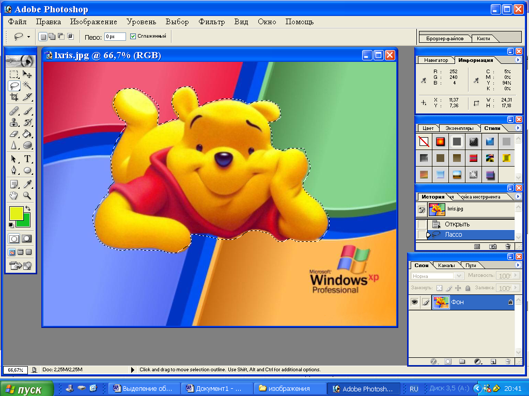Viewport: 529px width, 396px height.
Task: Switch to the Экземпляры swatches tab
Action: [459, 128]
